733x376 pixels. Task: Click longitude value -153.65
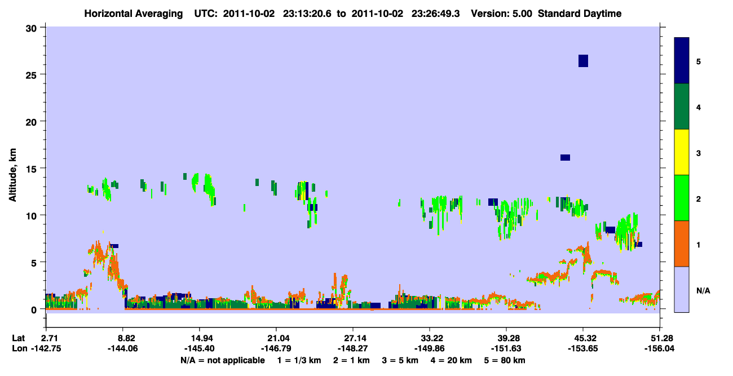(x=582, y=348)
